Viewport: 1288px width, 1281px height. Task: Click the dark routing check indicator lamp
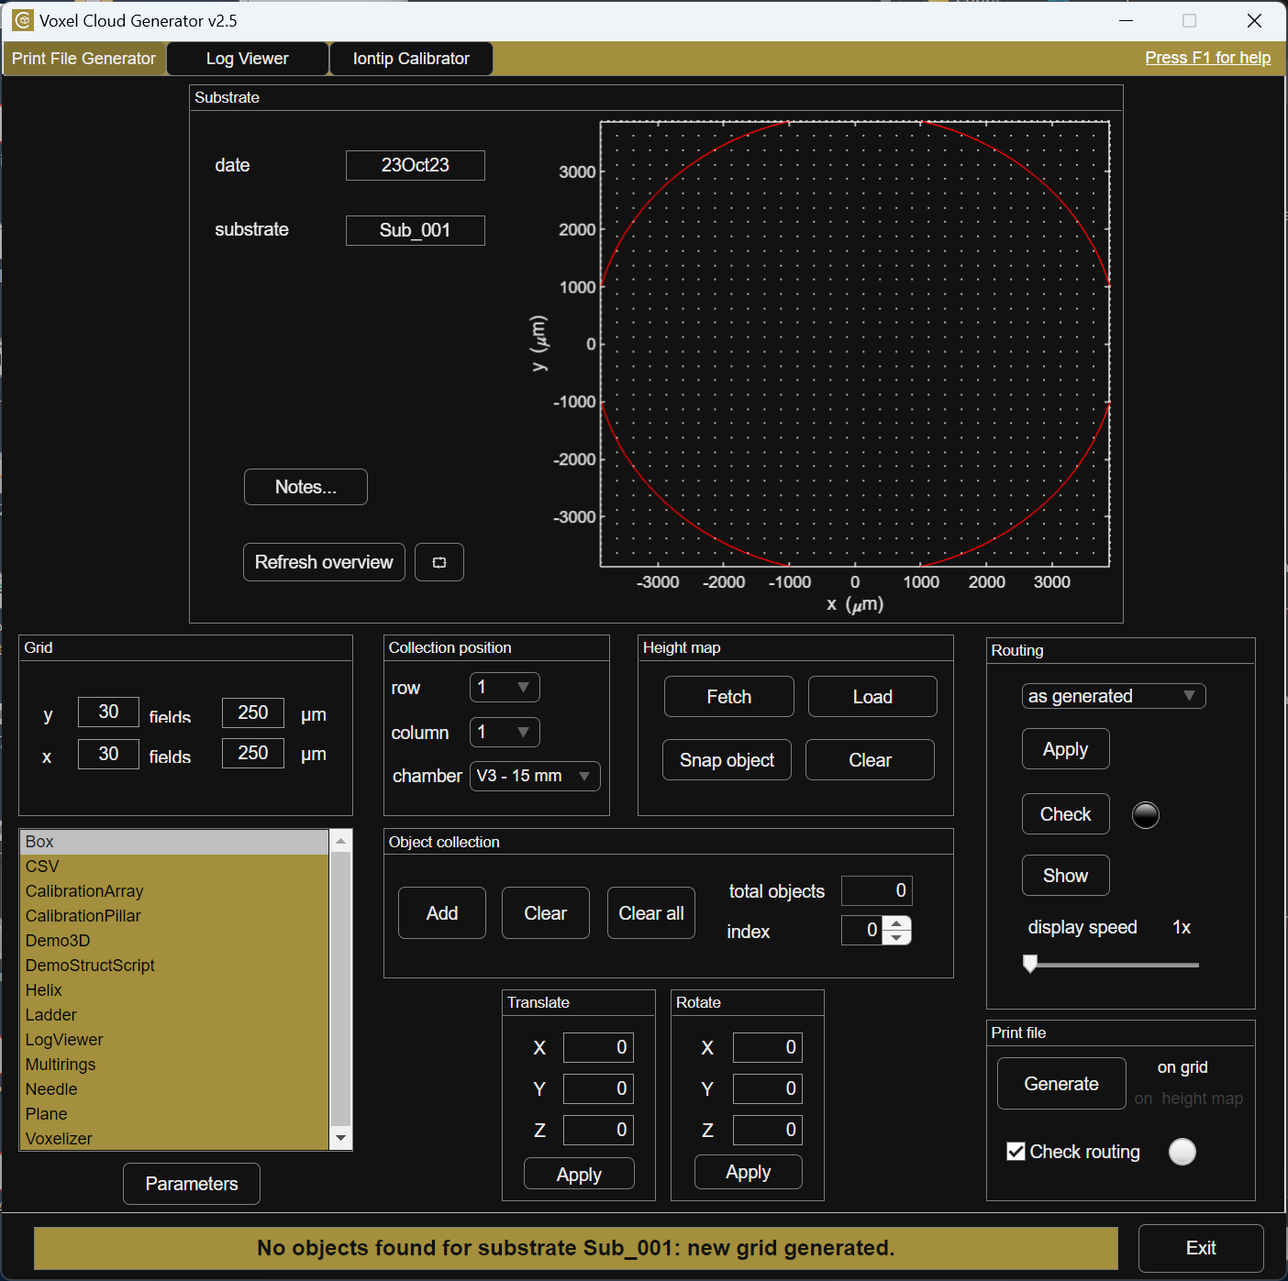point(1146,814)
